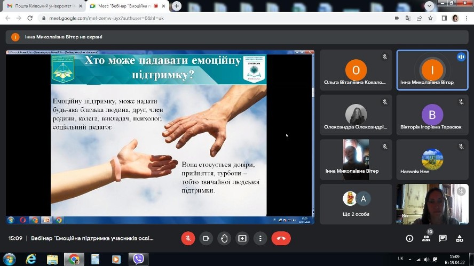Screen dimensions: 474x266
Task: Open a new browser tab
Action: [x=177, y=6]
